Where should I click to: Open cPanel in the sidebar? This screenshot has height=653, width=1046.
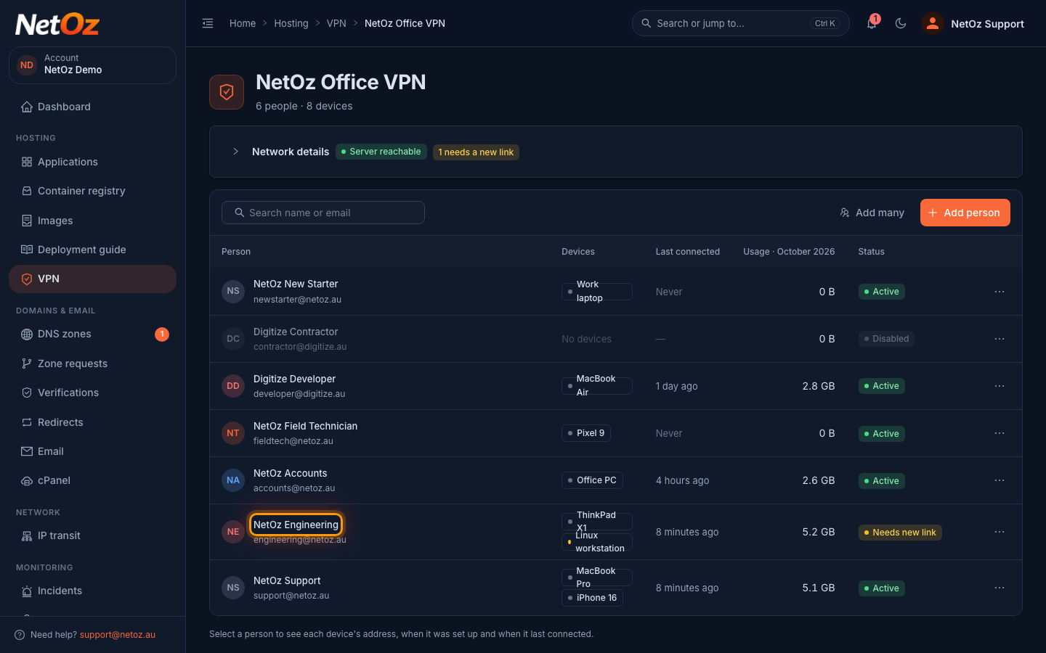[x=92, y=480]
